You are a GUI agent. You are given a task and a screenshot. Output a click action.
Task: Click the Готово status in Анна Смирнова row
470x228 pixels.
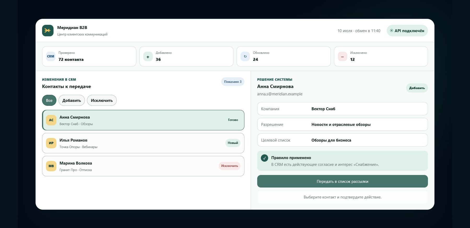[x=233, y=120]
